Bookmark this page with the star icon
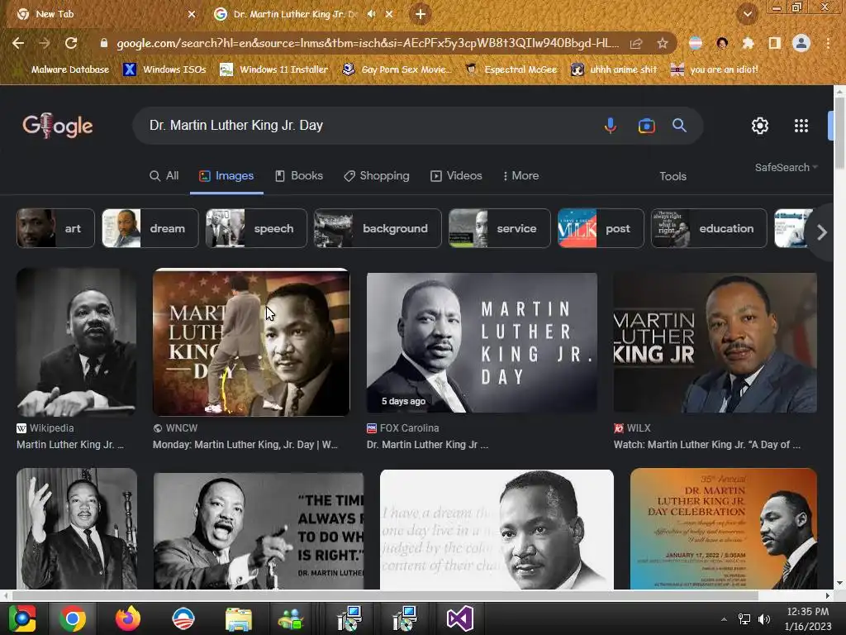846x635 pixels. 662,43
